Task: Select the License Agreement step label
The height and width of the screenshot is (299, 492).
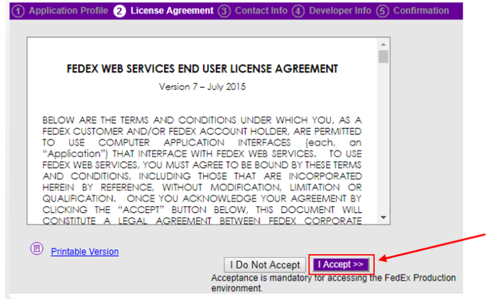Action: 172,11
